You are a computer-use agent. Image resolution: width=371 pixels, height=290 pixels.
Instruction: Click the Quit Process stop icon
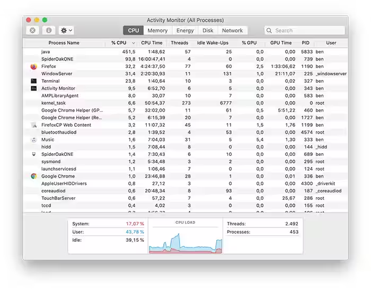(x=33, y=30)
